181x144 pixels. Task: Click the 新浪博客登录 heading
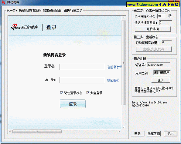[x=54, y=55]
